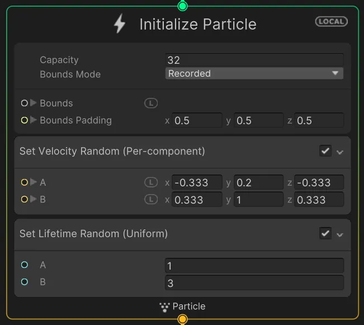Click the Capacity input field
Image resolution: width=364 pixels, height=325 pixels.
click(x=254, y=60)
